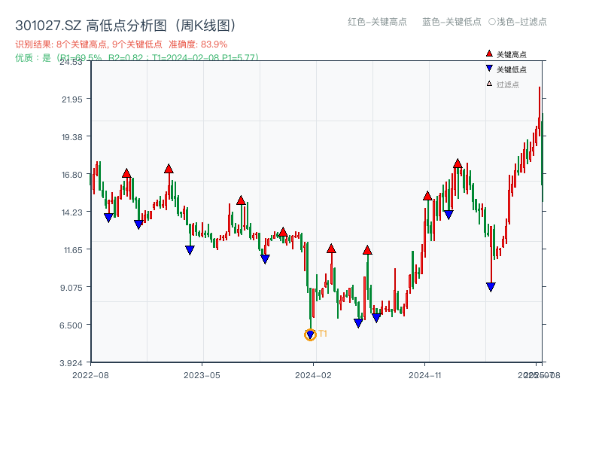Click the 21.95 y-axis label
602x452 pixels.
coord(72,99)
